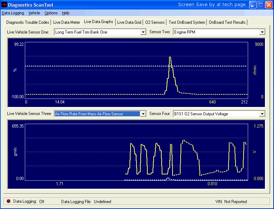Open the Options menu
274x209 pixels.
(51, 13)
